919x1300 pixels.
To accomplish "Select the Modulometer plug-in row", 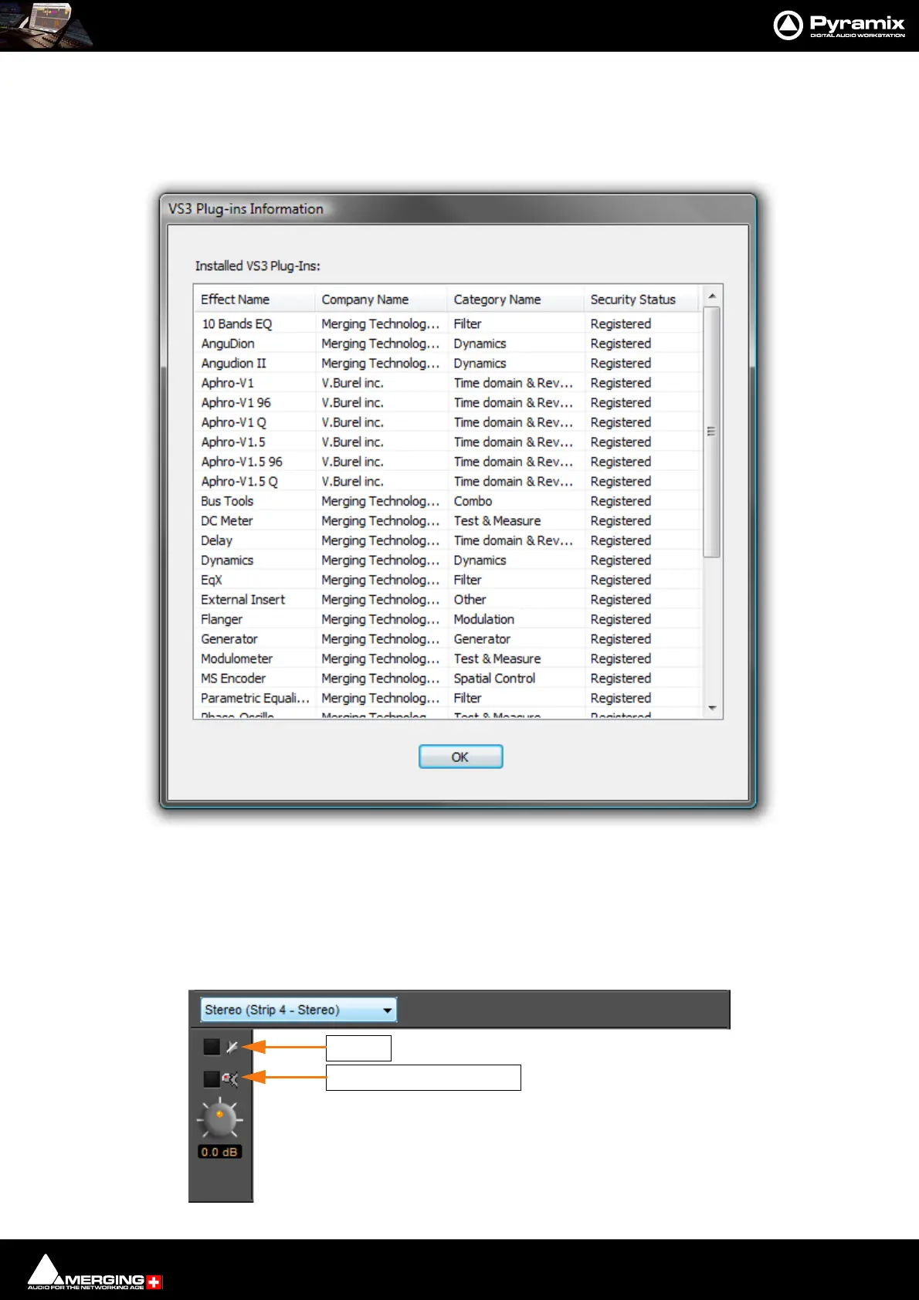I will pos(447,658).
